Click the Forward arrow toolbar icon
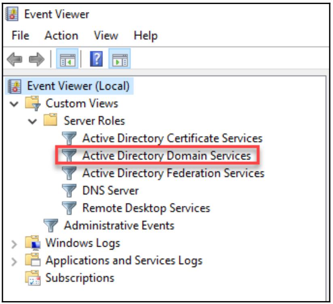Image resolution: width=333 pixels, height=304 pixels. (x=36, y=60)
